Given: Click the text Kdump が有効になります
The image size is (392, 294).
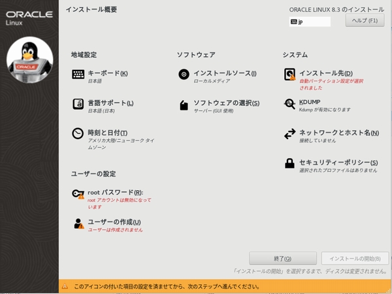Looking at the screenshot, I should (x=325, y=110).
